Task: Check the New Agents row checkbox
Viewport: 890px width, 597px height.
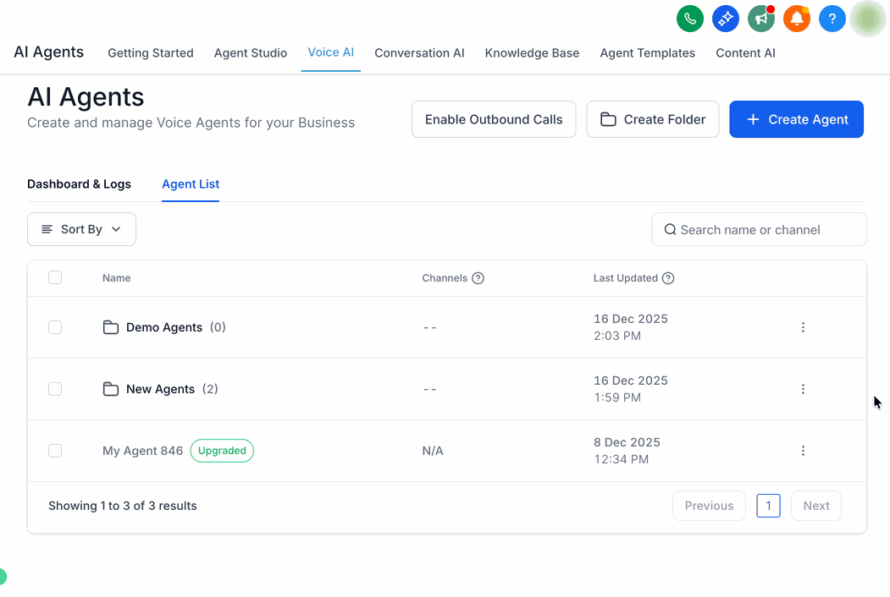Action: coord(55,389)
